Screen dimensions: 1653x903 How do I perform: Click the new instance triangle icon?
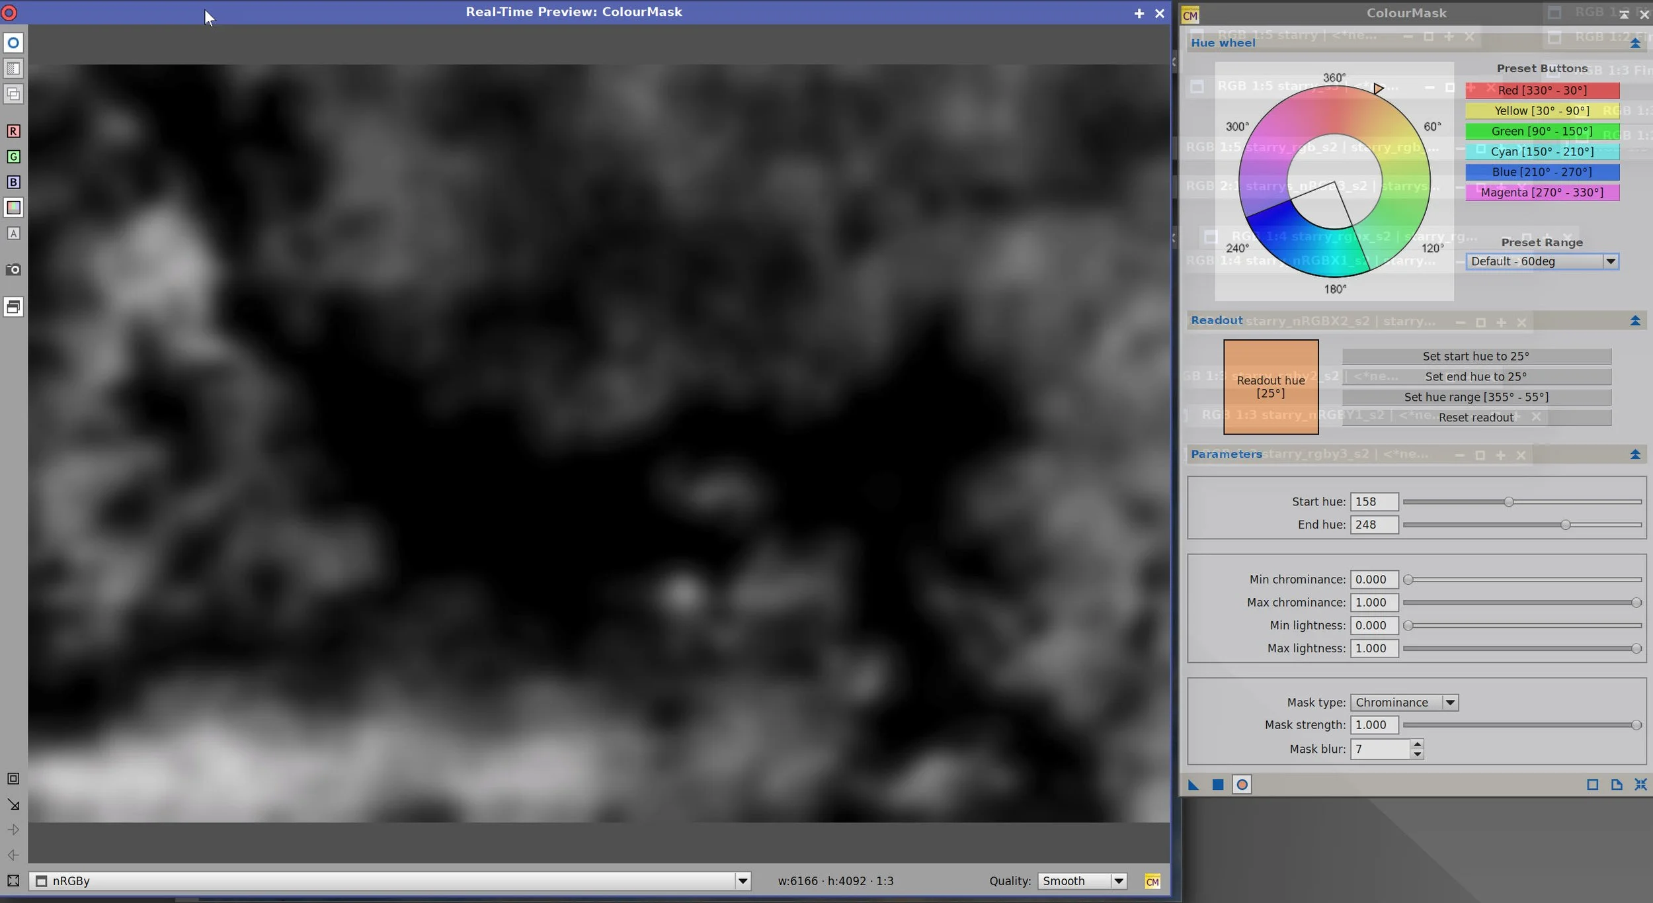(x=1193, y=785)
